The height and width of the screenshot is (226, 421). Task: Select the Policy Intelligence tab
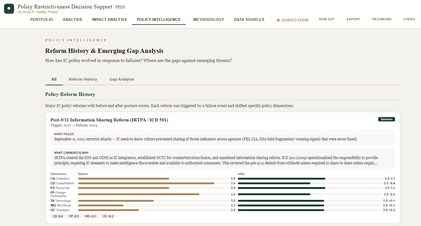point(158,19)
